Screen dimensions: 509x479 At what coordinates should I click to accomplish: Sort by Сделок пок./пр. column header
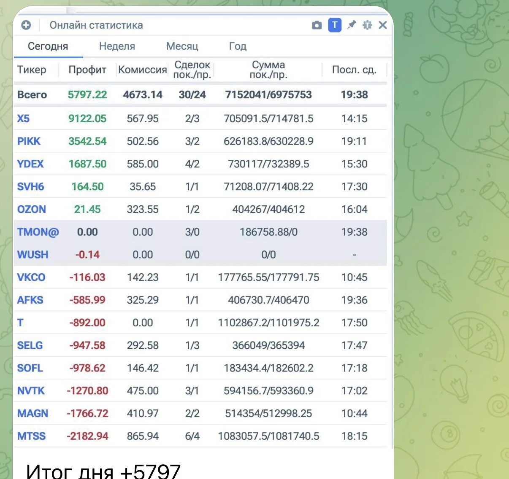(192, 70)
